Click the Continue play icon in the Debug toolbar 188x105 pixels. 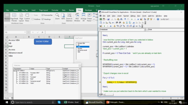(105, 26)
